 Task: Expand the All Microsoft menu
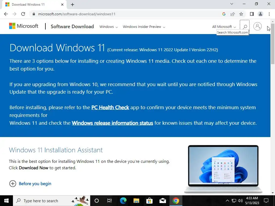tap(224, 27)
